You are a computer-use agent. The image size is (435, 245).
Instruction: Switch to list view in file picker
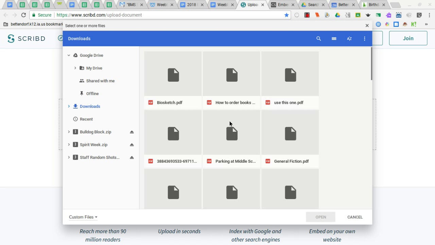[334, 39]
